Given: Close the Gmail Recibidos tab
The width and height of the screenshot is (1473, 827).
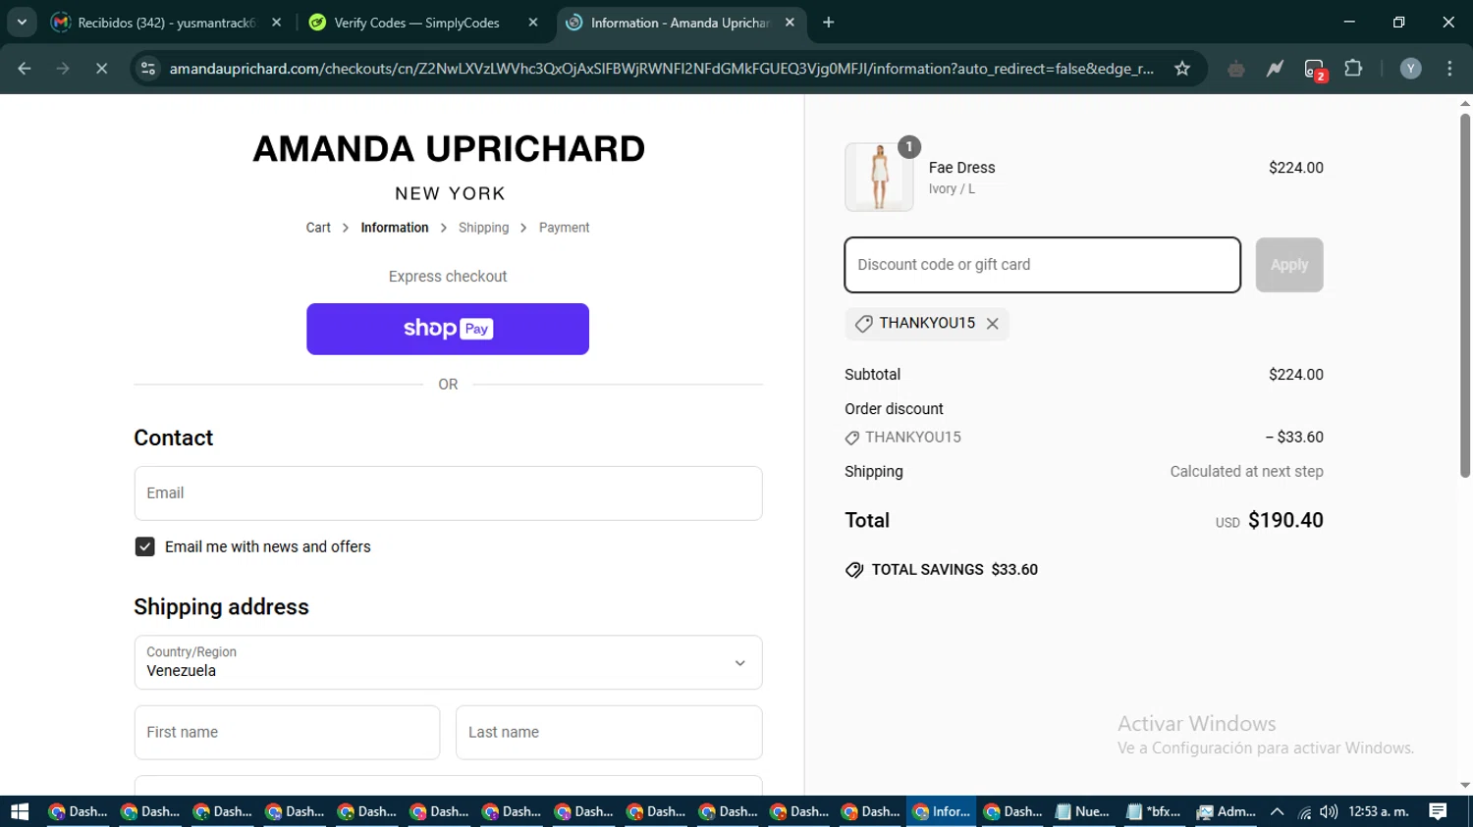Looking at the screenshot, I should tap(276, 23).
